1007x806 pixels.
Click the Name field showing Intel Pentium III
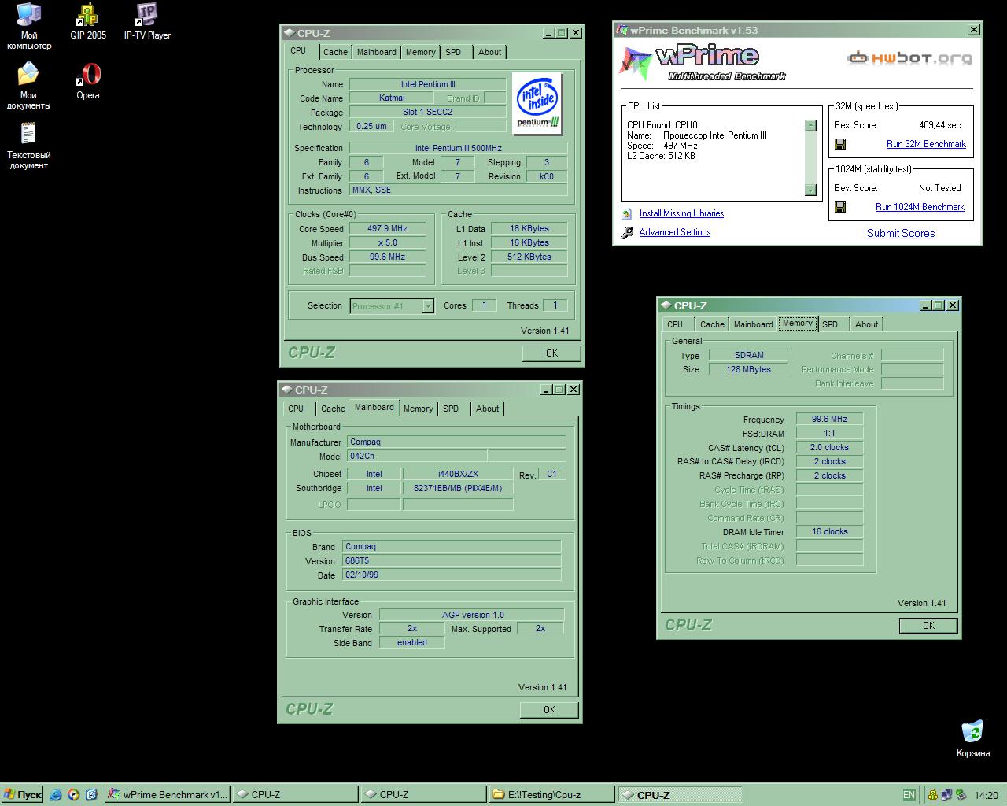pyautogui.click(x=428, y=84)
